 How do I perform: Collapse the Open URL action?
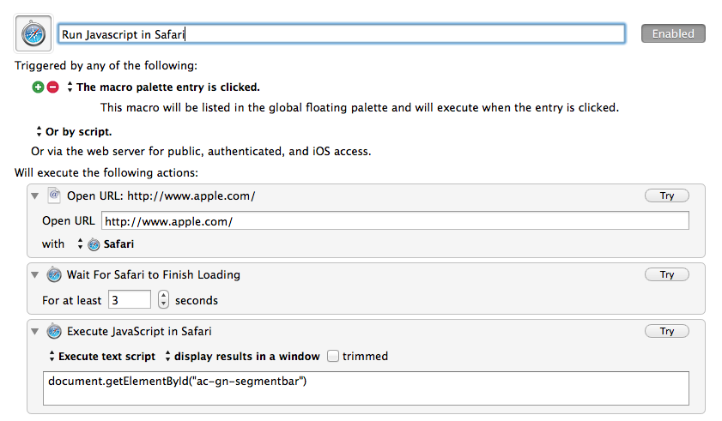pos(35,196)
